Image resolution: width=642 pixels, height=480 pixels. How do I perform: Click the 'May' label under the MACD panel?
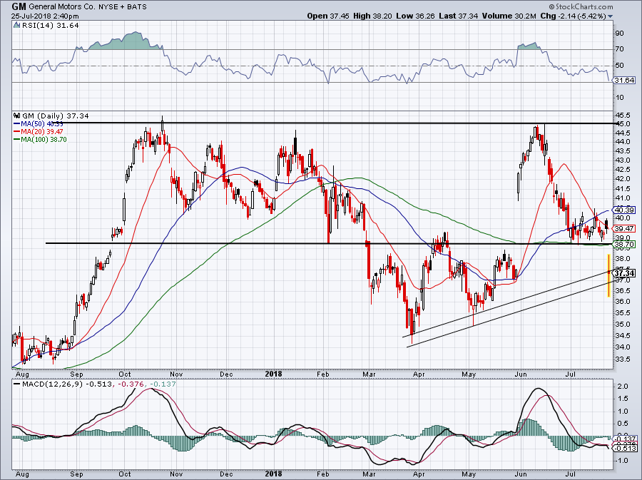tap(469, 474)
